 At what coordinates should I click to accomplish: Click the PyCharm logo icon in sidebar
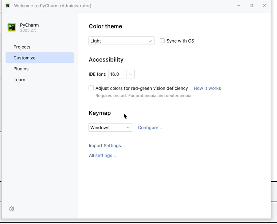(x=12, y=27)
